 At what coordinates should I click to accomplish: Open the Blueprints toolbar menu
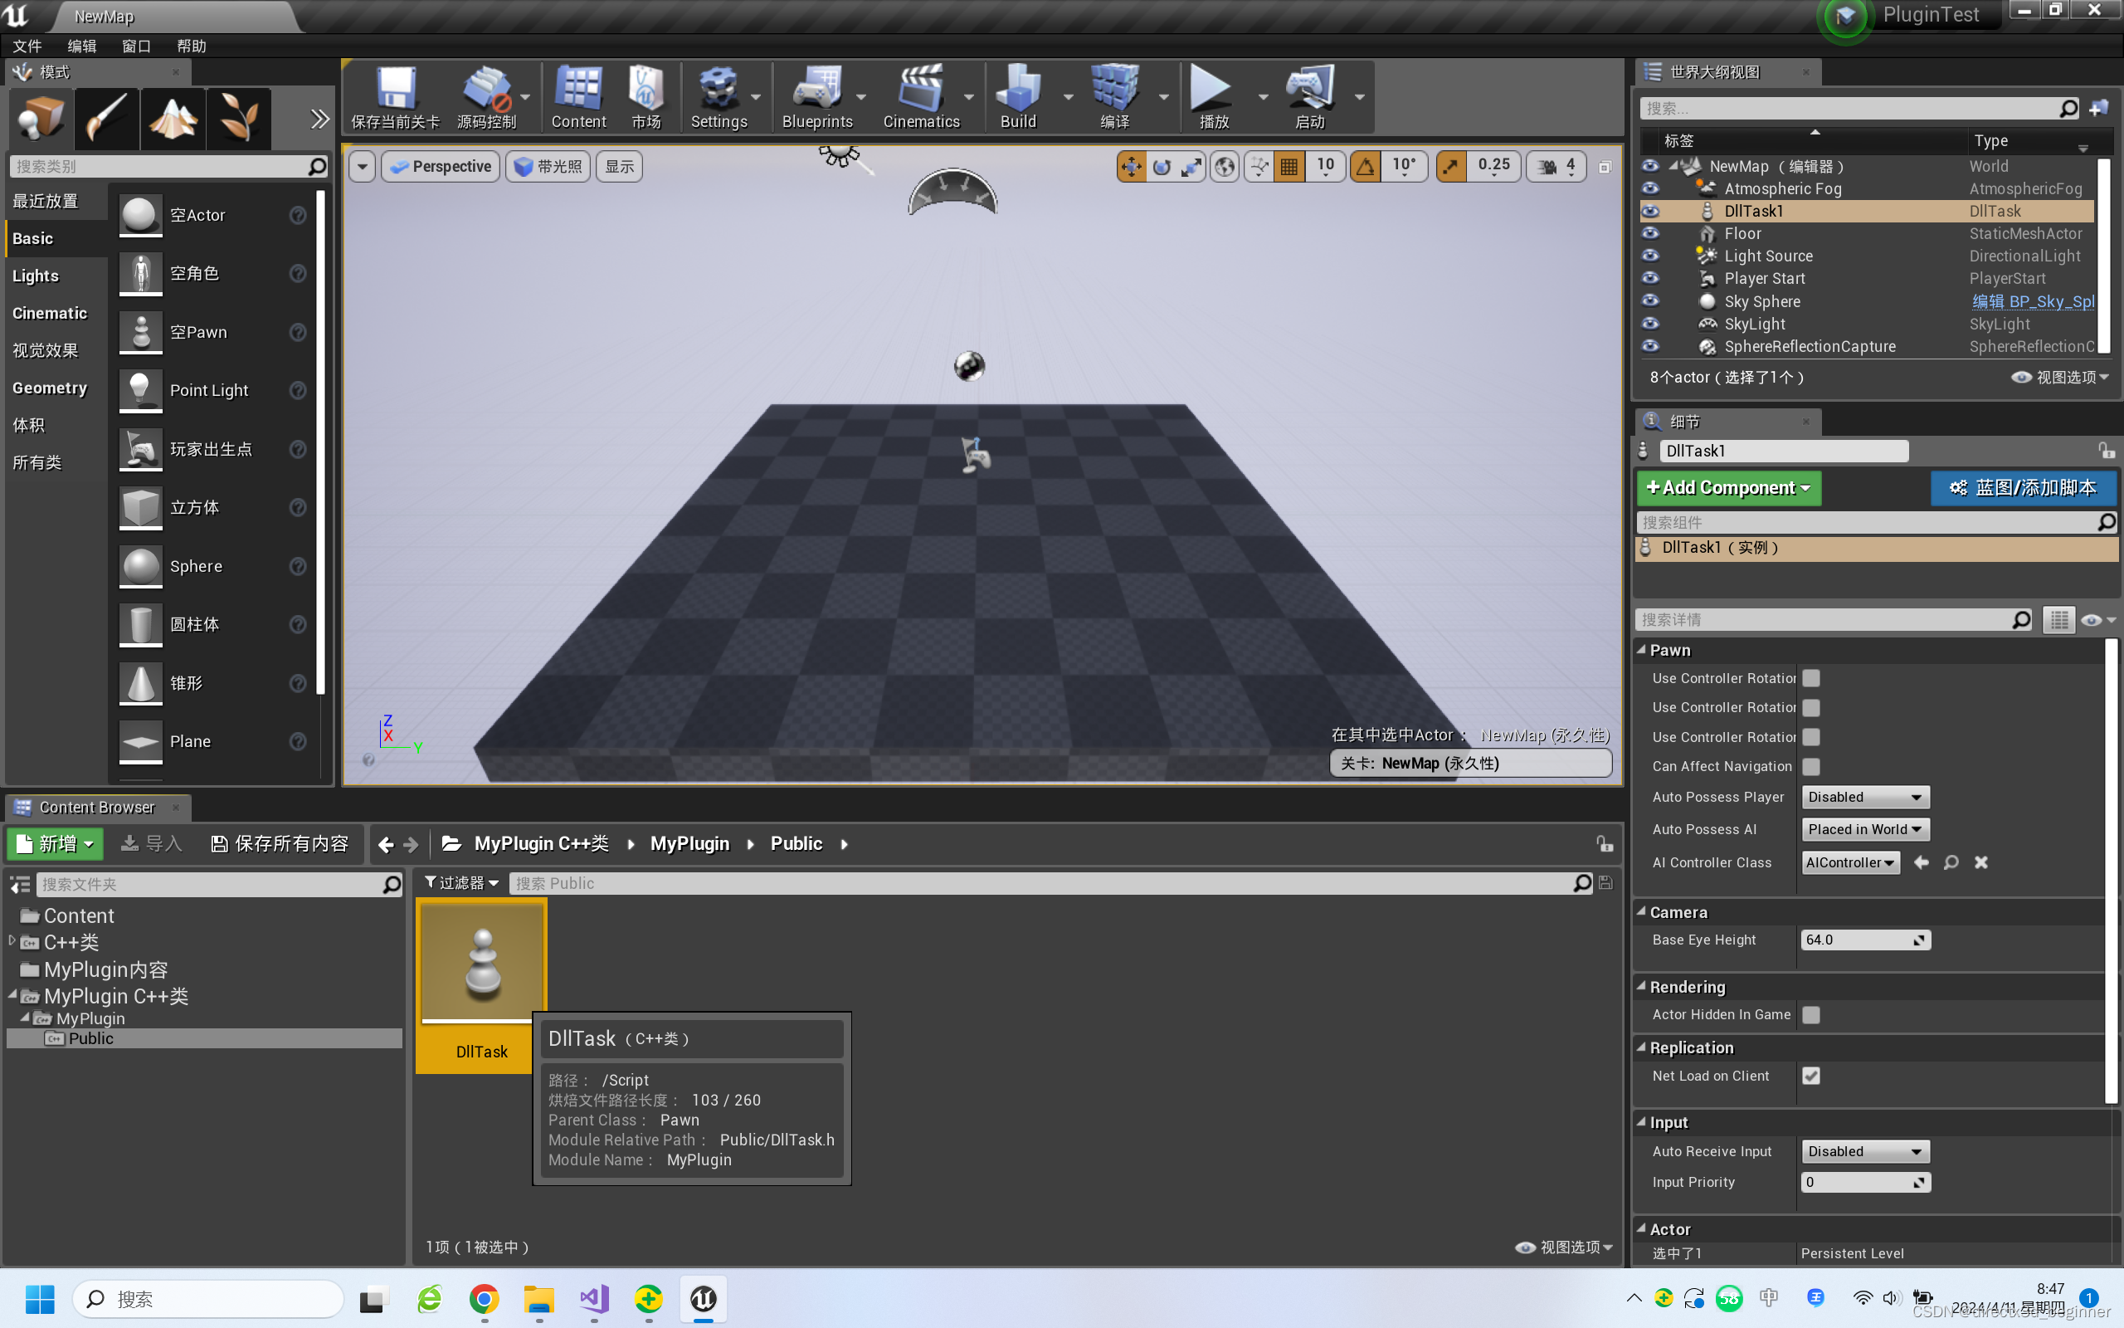tap(817, 96)
